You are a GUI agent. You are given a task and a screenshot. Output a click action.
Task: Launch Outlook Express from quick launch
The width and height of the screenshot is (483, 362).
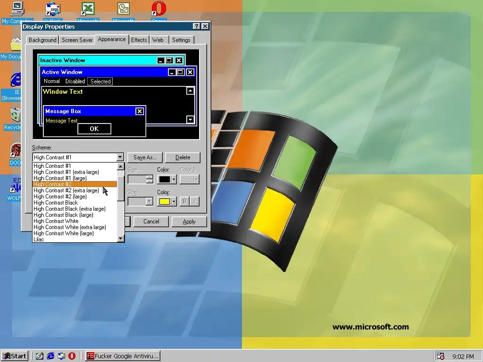61,356
